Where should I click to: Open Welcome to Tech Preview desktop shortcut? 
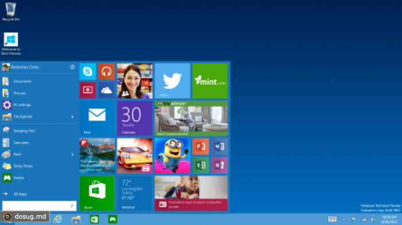click(x=11, y=44)
